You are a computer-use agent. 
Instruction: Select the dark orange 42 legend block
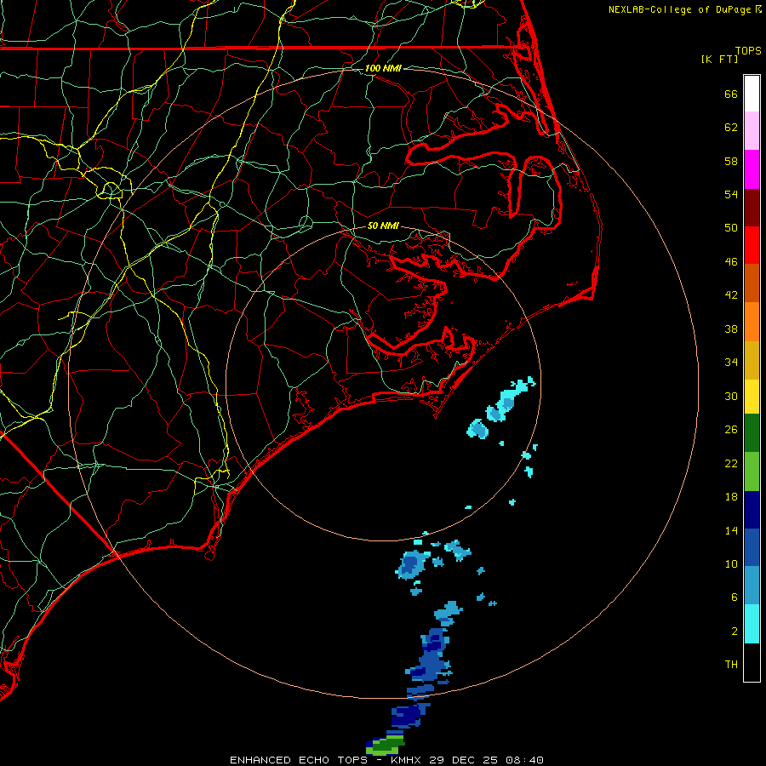(752, 283)
